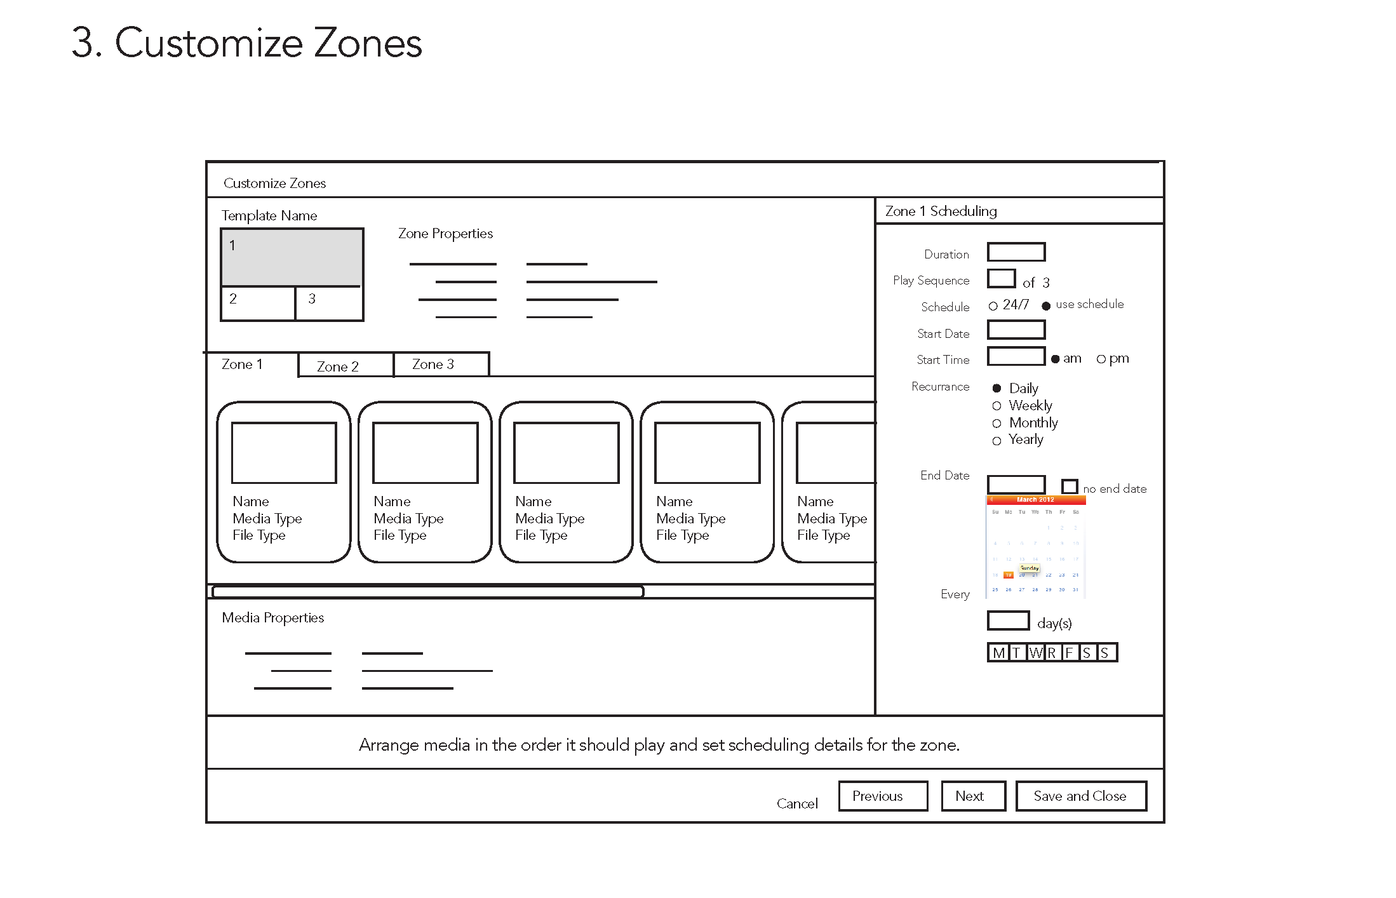Check the no end date box
1396x898 pixels.
1070,486
